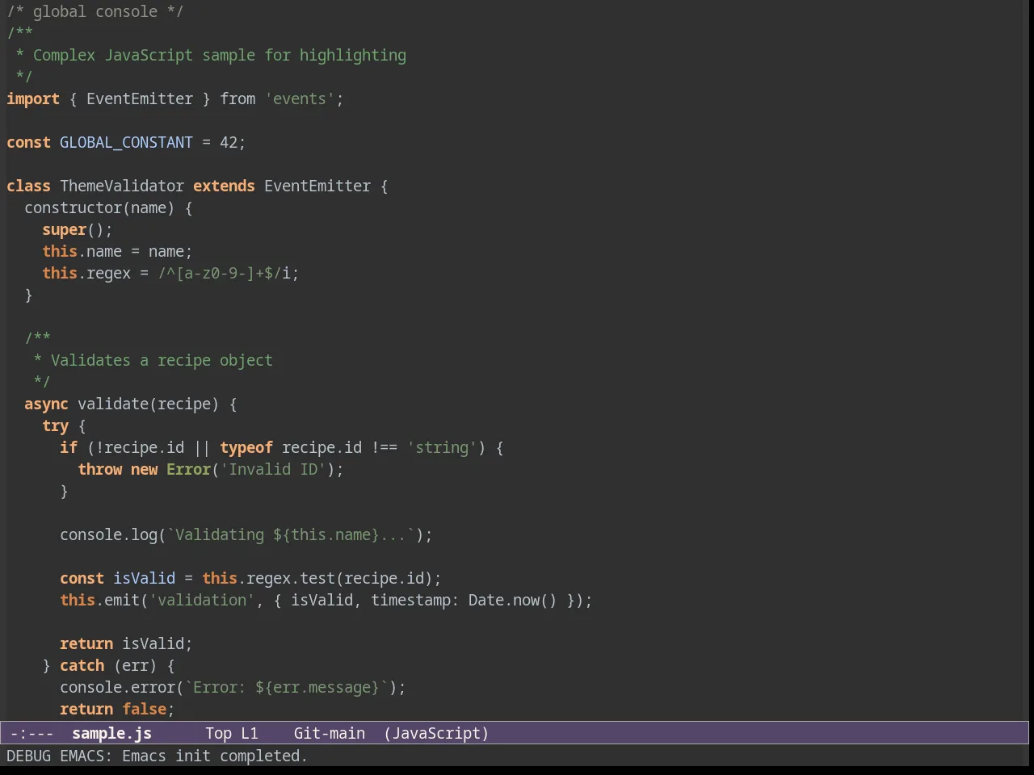Click the 'class' keyword
The height and width of the screenshot is (775, 1034).
(28, 186)
